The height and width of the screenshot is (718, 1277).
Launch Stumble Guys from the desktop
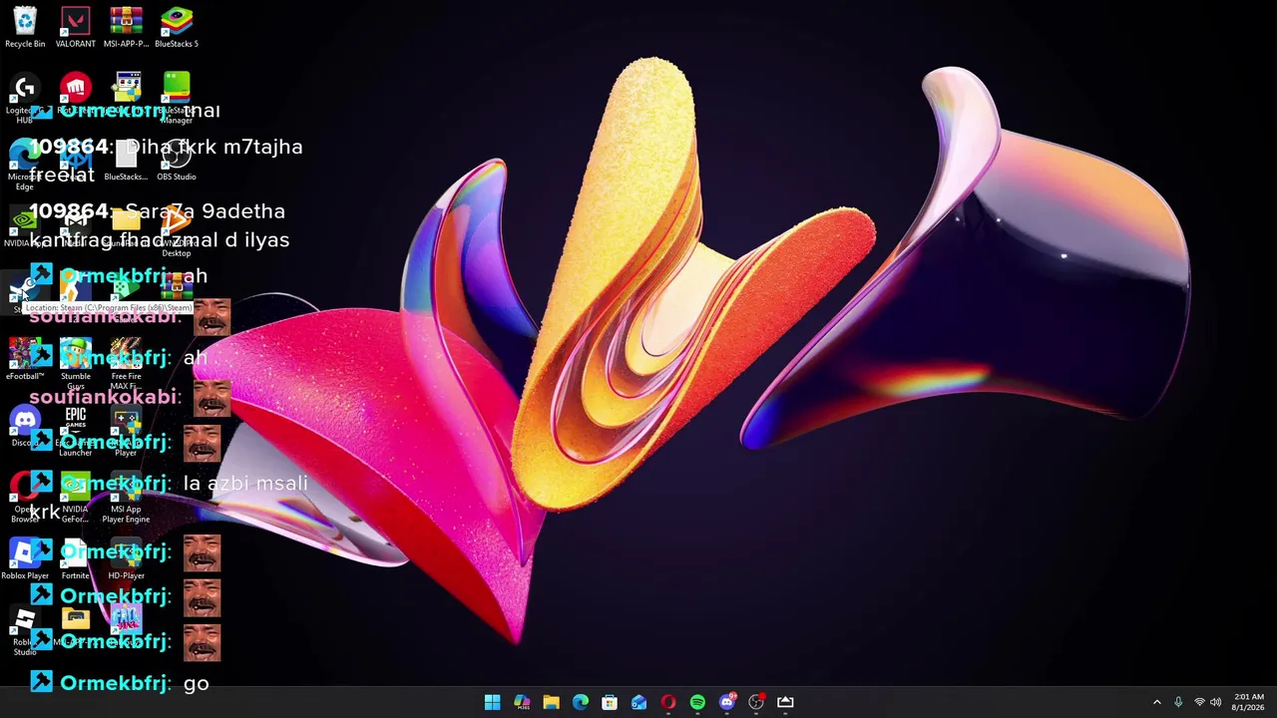76,364
